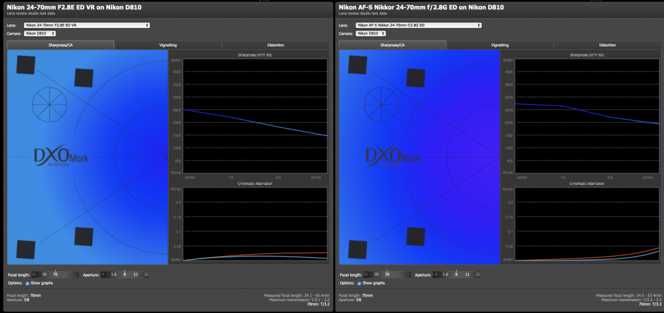Click 'Maximum transmission: T/3.1 - 3.2' text
The width and height of the screenshot is (664, 313).
tap(299, 300)
